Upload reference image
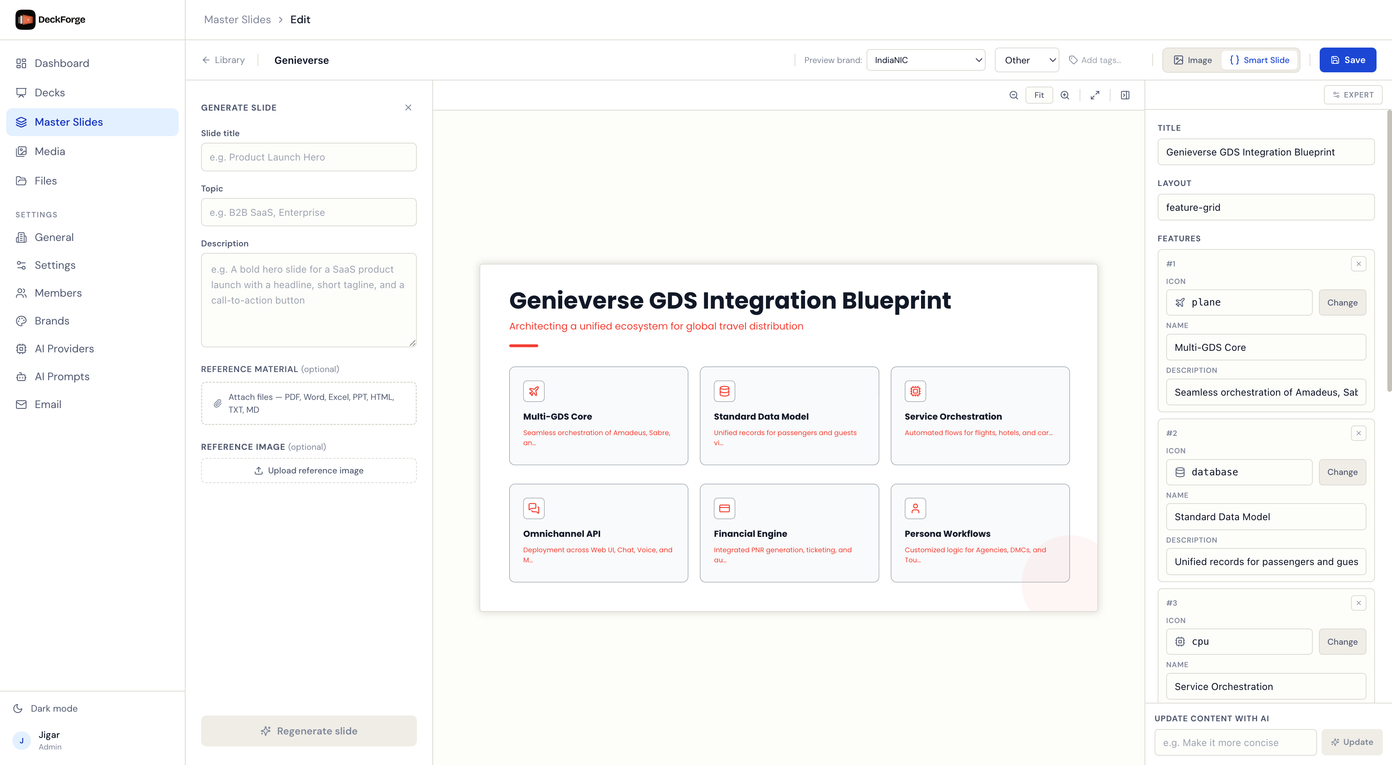The height and width of the screenshot is (765, 1392). click(x=309, y=471)
